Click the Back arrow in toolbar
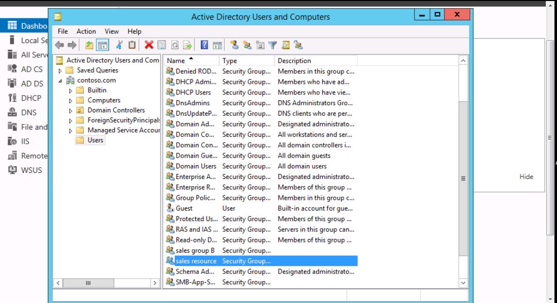557x303 pixels. pyautogui.click(x=59, y=45)
